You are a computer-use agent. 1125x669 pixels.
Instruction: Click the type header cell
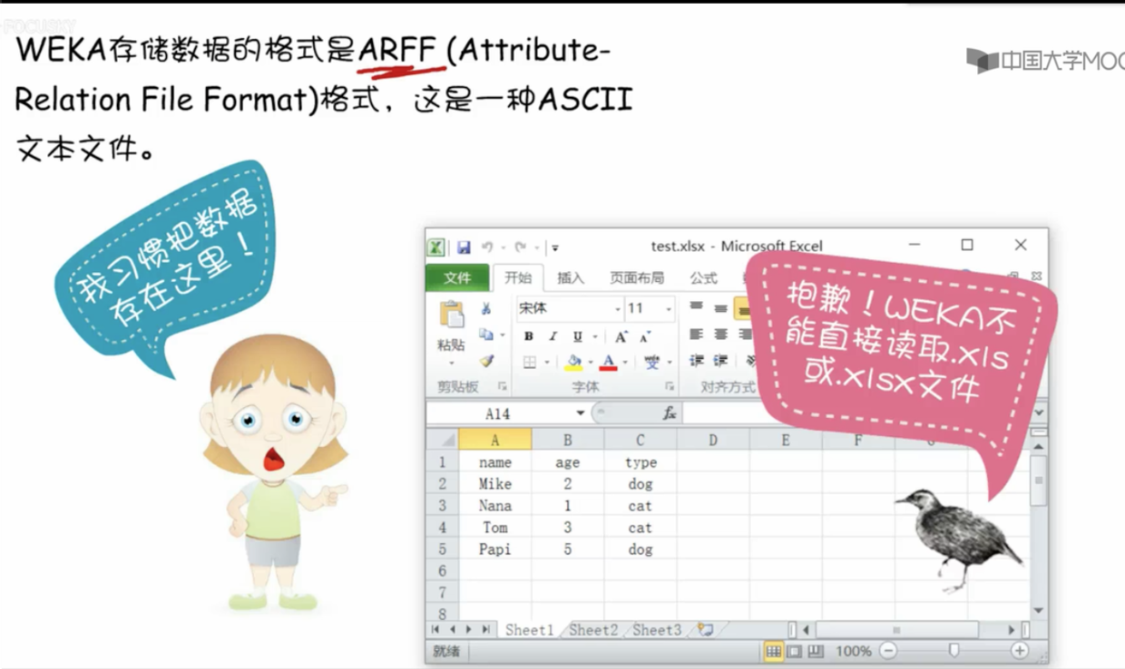point(641,462)
